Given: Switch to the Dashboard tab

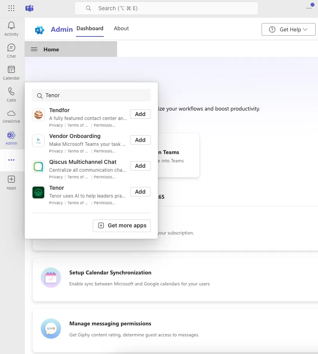Looking at the screenshot, I should coord(90,29).
